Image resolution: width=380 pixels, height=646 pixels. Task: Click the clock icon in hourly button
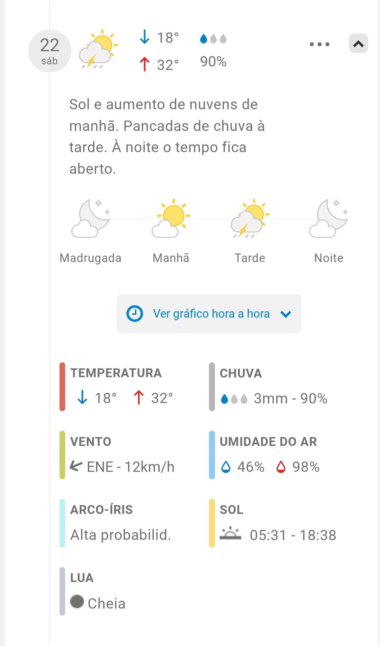click(x=135, y=314)
